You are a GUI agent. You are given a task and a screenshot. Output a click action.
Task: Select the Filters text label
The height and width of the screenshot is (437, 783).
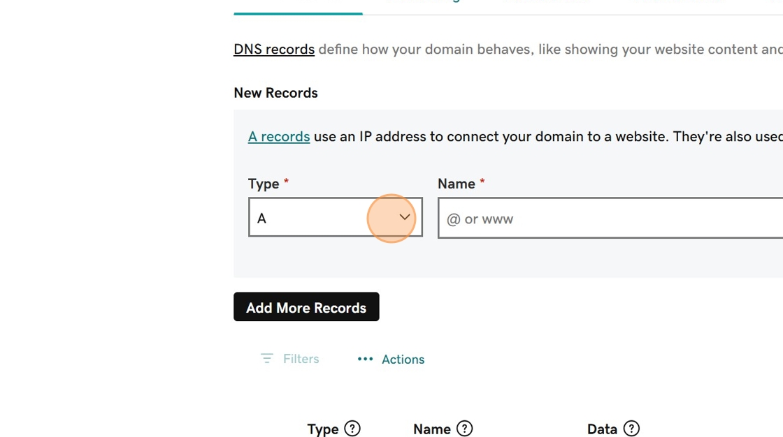click(x=301, y=359)
